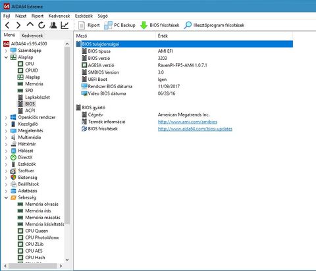The image size is (316, 271).
Task: Click the Mező column header
Action: click(115, 36)
